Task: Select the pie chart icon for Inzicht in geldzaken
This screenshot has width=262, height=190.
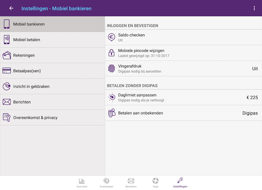Action: [x=6, y=86]
